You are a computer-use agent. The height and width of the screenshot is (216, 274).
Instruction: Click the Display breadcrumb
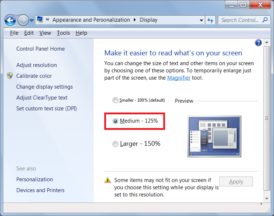[x=148, y=20]
